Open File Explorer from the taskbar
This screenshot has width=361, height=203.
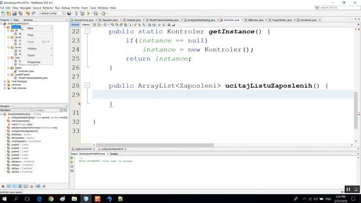(x=74, y=198)
